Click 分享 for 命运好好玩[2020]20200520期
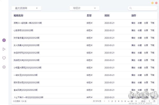159x105 pixels. pos(146,53)
